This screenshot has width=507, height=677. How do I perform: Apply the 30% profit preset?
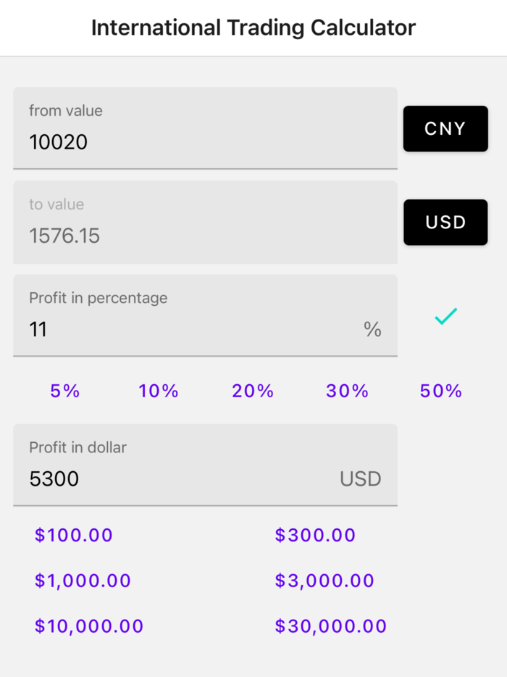pos(347,391)
